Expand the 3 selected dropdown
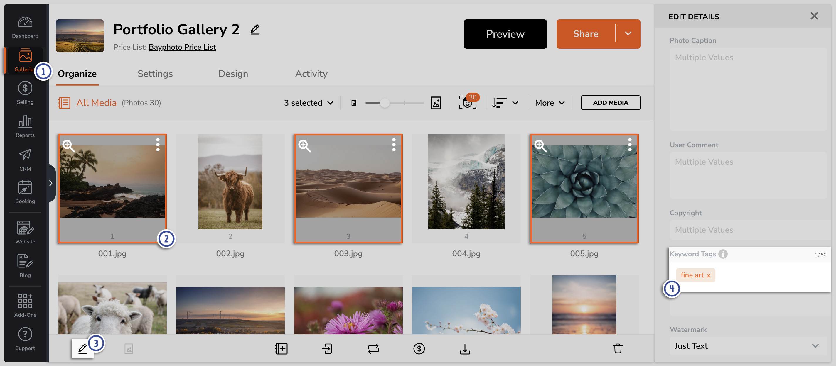Image resolution: width=836 pixels, height=366 pixels. [308, 103]
